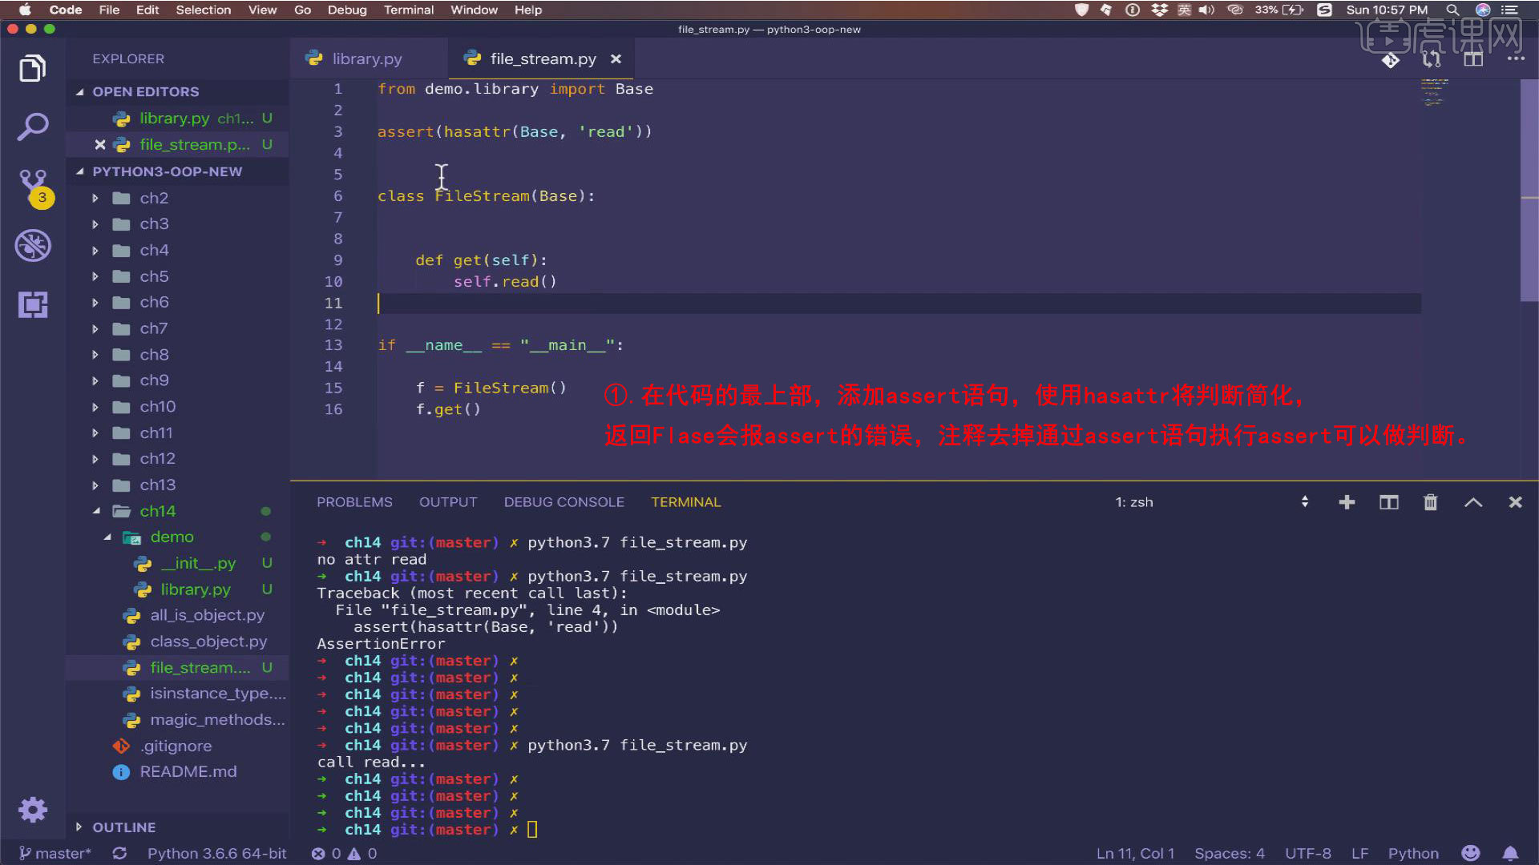
Task: Click the editor minimap preview
Action: point(1435,92)
